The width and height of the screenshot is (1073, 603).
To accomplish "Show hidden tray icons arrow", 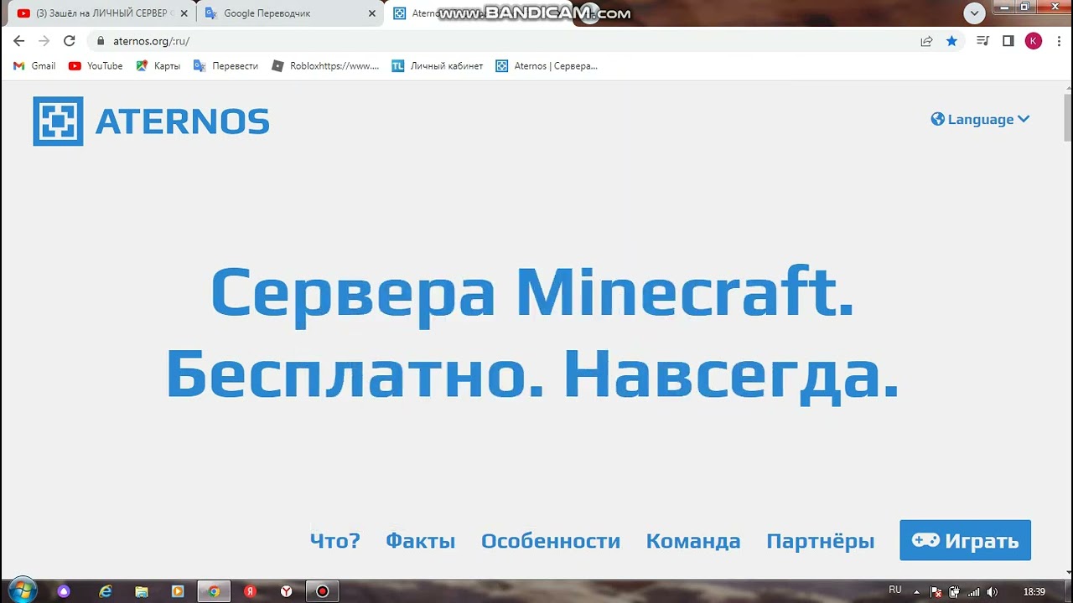I will [916, 591].
